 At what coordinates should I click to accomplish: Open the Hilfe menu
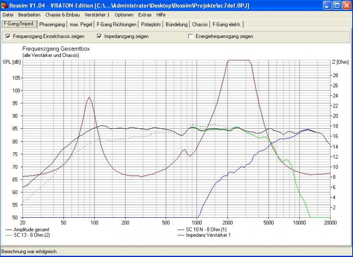click(161, 15)
